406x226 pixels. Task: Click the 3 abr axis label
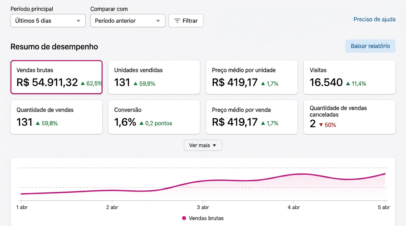[203, 207]
